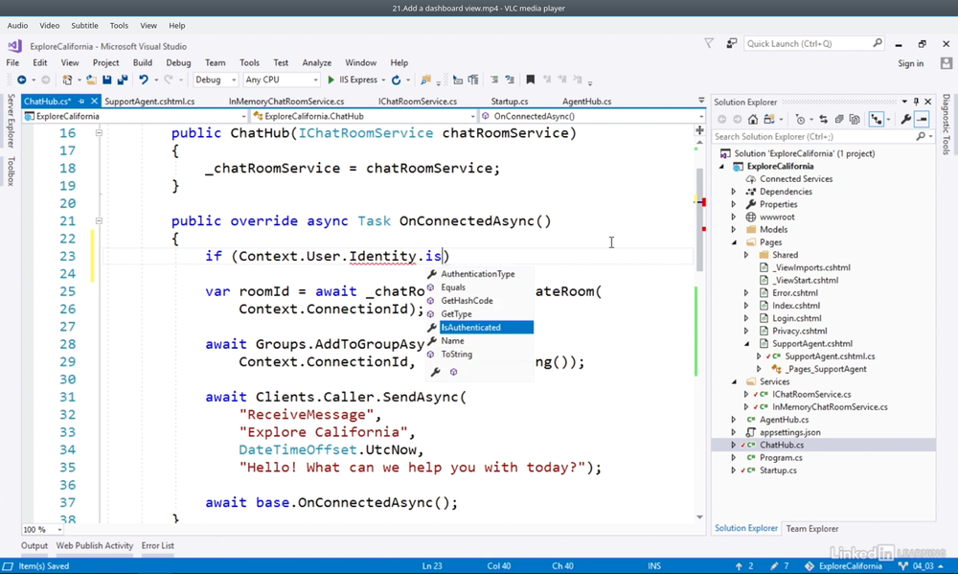Click the Save All icon
958x574 pixels.
[123, 80]
